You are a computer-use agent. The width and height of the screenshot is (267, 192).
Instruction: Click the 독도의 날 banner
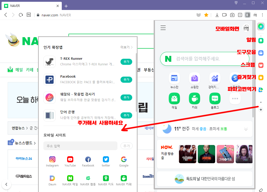(x=204, y=179)
